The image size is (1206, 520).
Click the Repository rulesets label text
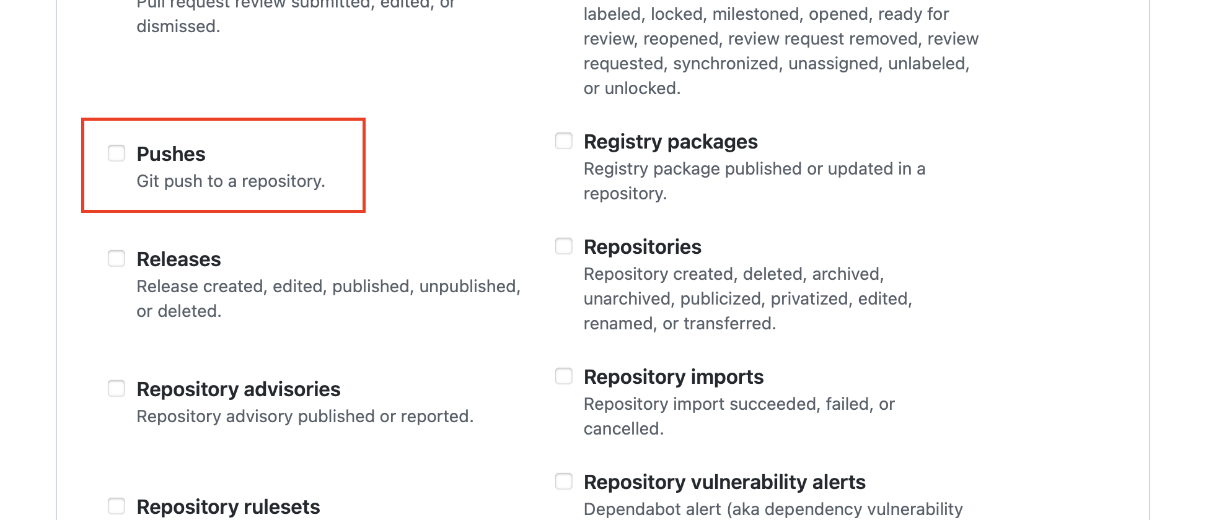228,507
